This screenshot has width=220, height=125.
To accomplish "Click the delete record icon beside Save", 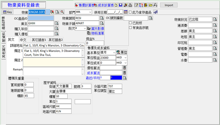I will tap(126, 5).
